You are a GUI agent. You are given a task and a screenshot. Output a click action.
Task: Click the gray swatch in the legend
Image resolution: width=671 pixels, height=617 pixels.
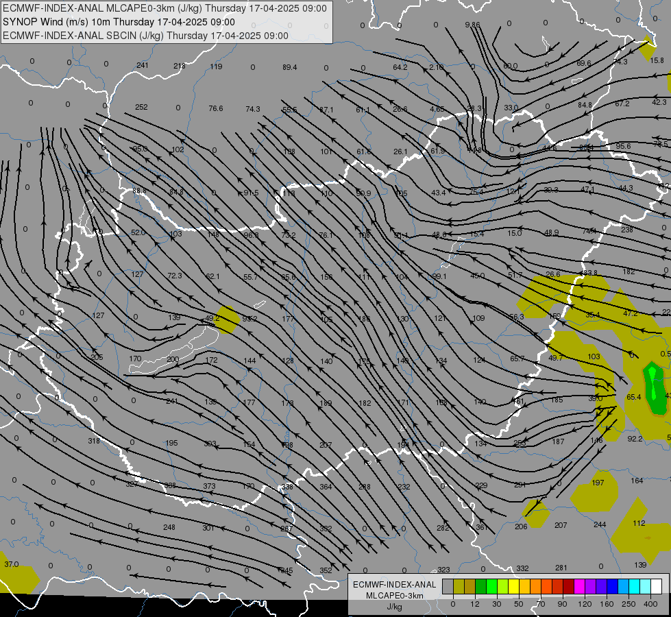(448, 586)
